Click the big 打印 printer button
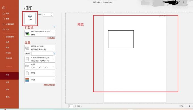 pos(30,18)
